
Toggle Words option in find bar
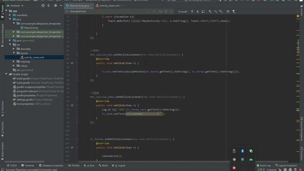click(166, 11)
